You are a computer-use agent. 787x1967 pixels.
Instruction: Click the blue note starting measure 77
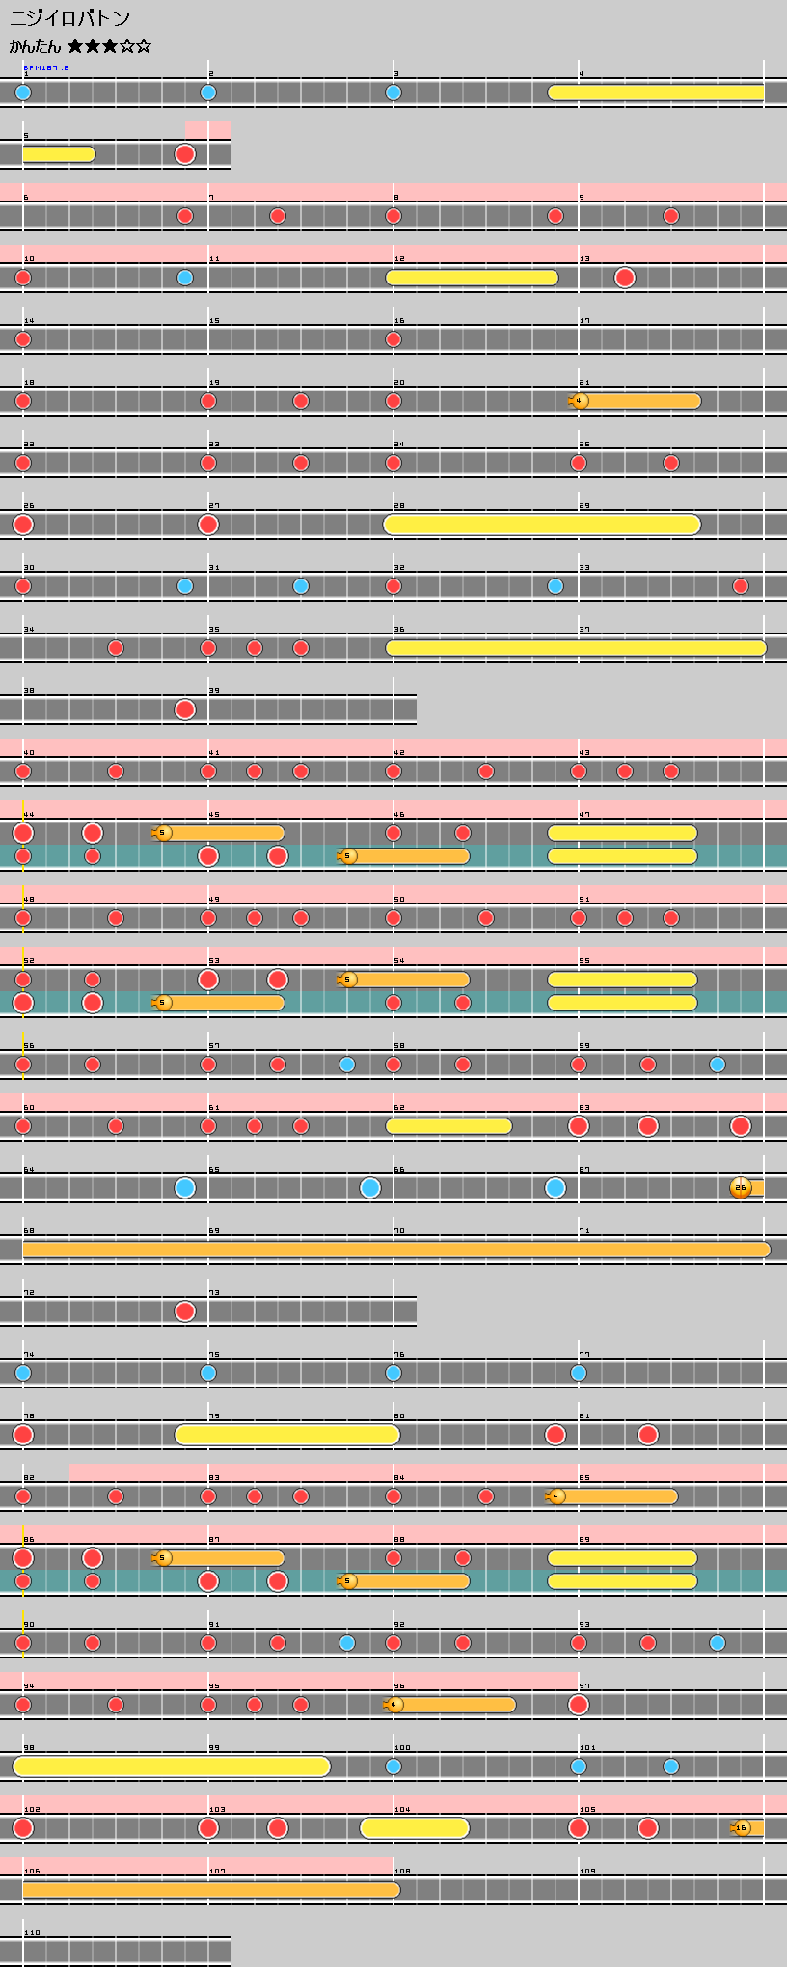coord(579,1373)
